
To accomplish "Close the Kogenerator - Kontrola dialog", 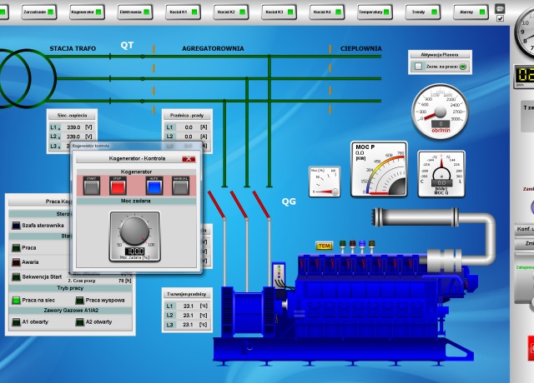I will pos(189,159).
